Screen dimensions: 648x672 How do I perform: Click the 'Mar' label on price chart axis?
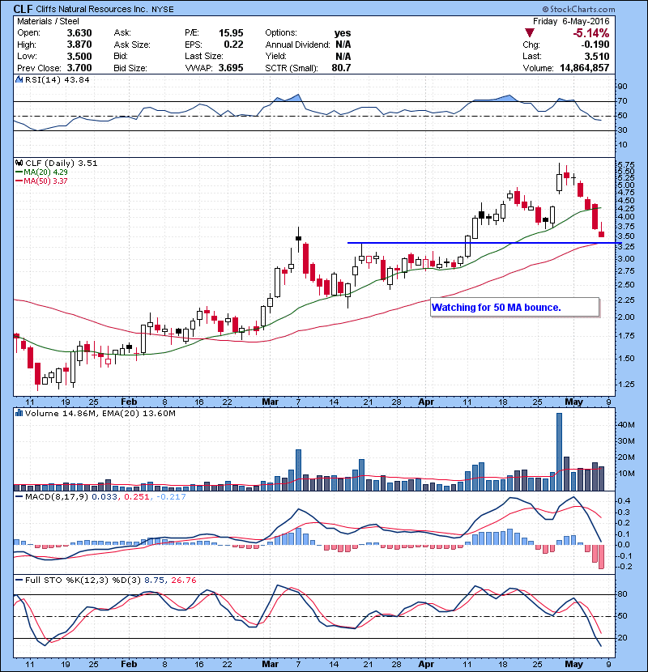click(x=271, y=402)
